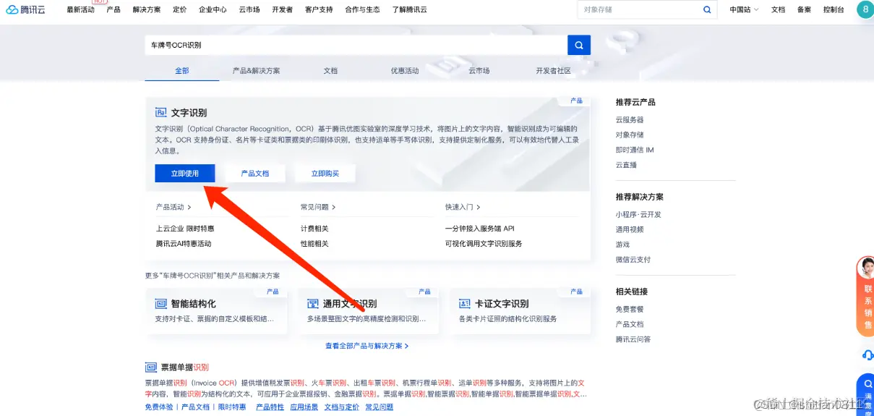Click the 通用文字识别 card icon

pos(313,303)
